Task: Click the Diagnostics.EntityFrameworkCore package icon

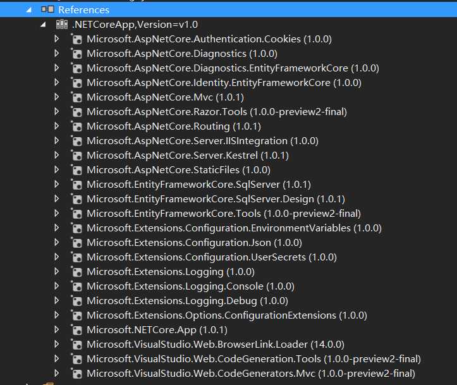Action: click(x=77, y=68)
